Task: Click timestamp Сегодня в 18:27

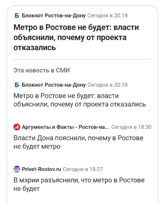Action: pos(83,169)
